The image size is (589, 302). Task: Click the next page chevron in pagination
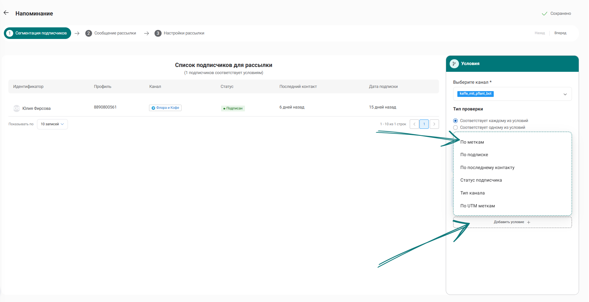pos(434,124)
